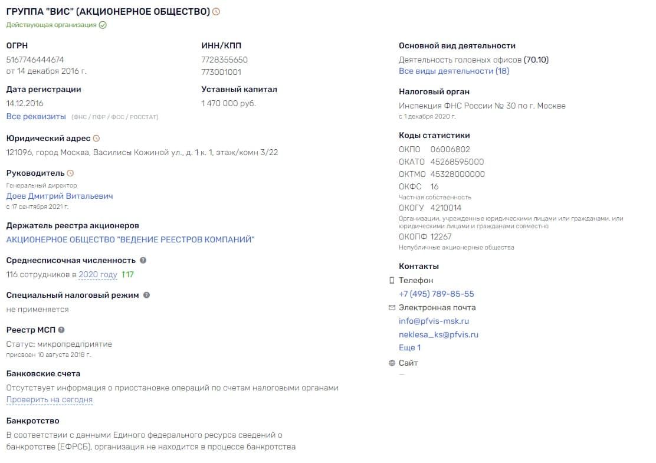This screenshot has width=656, height=463.
Task: Click the envelope icon by Электронная почта
Action: [392, 308]
